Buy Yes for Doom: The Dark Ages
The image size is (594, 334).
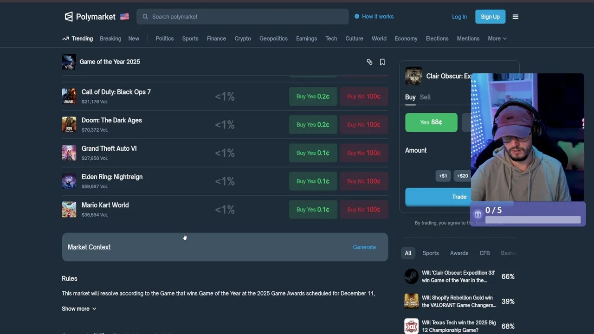pyautogui.click(x=313, y=125)
